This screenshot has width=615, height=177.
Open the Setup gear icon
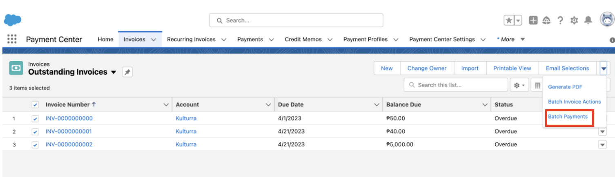click(574, 20)
